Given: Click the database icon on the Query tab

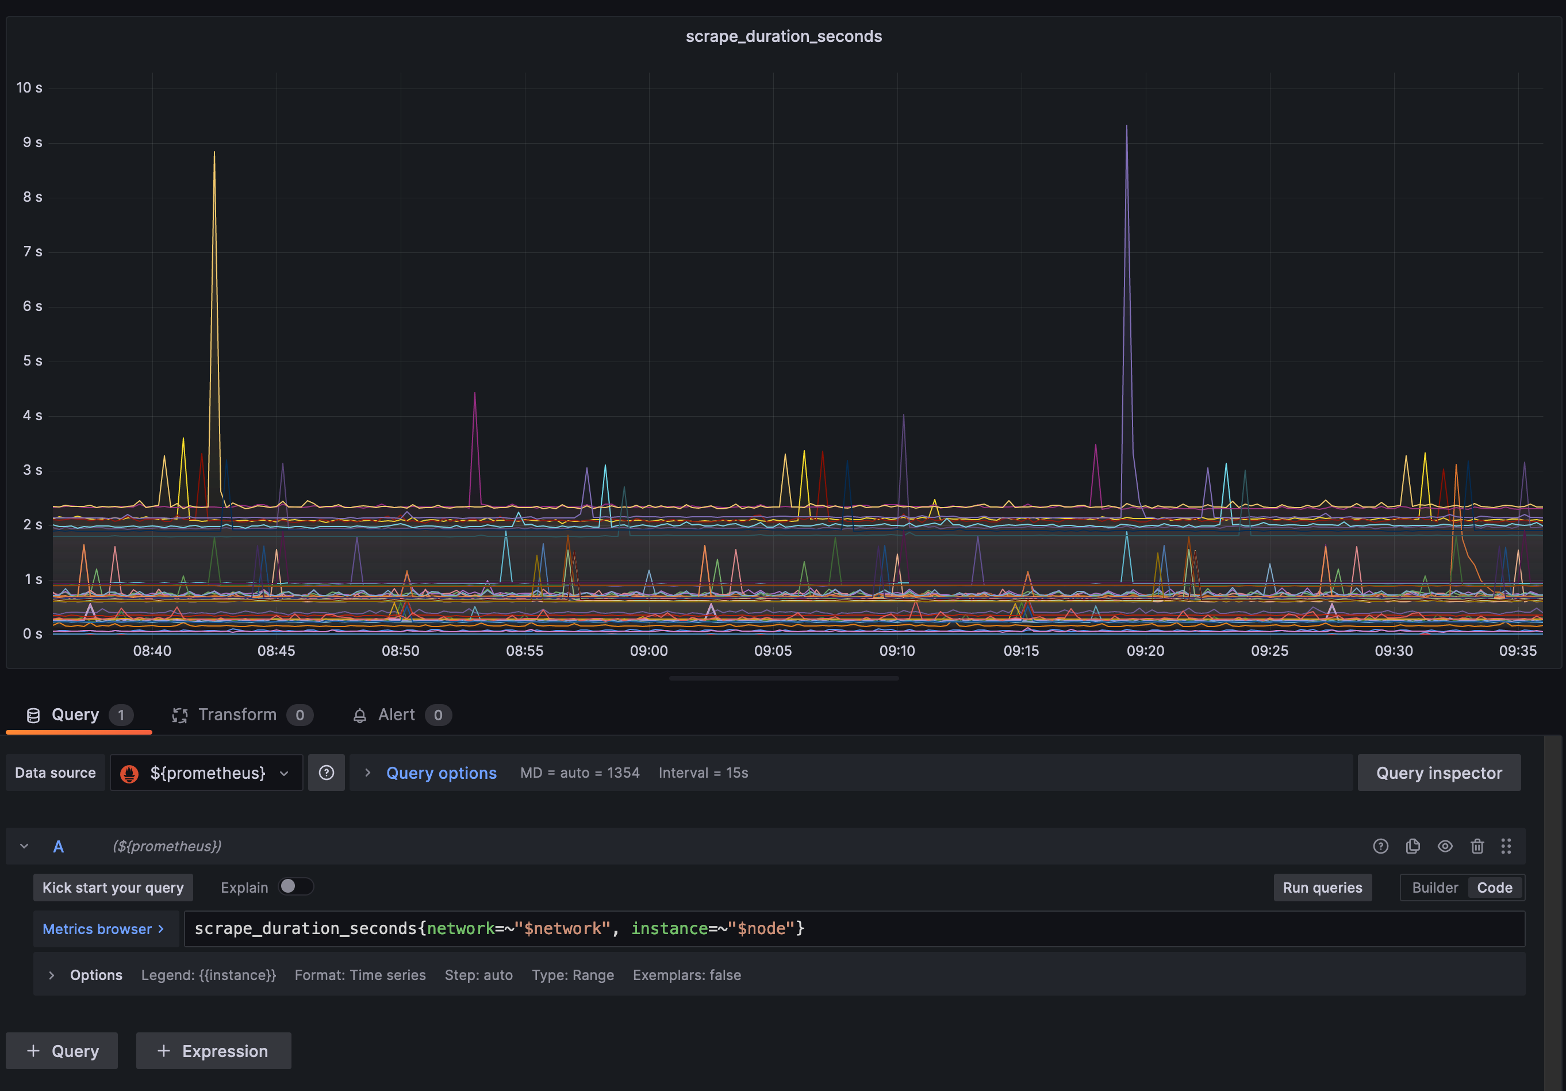Looking at the screenshot, I should point(32,714).
